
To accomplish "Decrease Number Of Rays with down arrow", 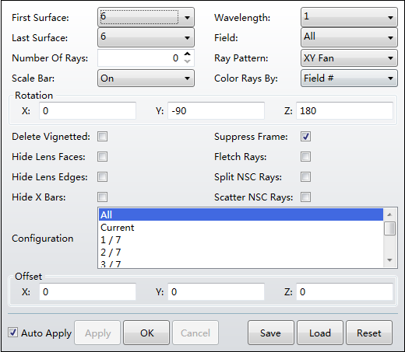I will tap(187, 61).
